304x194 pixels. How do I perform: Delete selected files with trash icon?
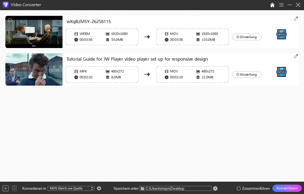click(x=14, y=188)
